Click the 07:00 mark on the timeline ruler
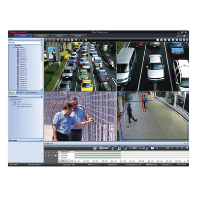Image resolution: width=197 pixels, height=197 pixels. tap(123, 161)
